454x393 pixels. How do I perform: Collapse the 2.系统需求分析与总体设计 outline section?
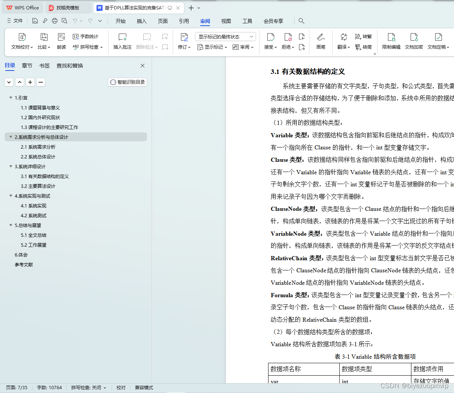click(x=11, y=137)
